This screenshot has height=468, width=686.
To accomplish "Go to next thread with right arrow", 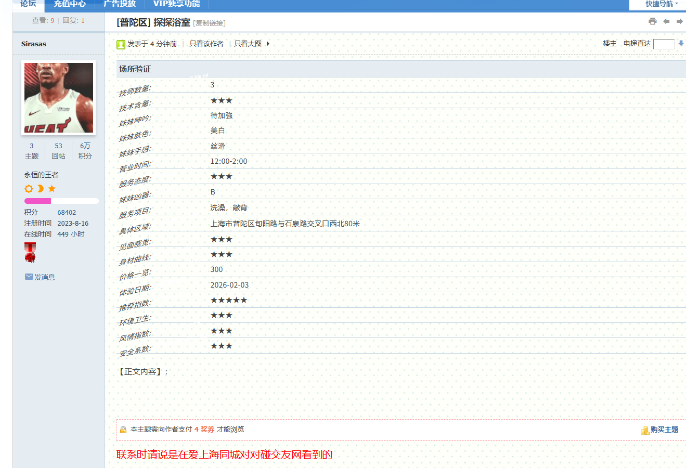I will [679, 21].
